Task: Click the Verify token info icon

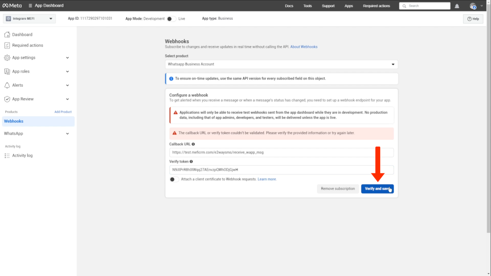Action: 191,161
